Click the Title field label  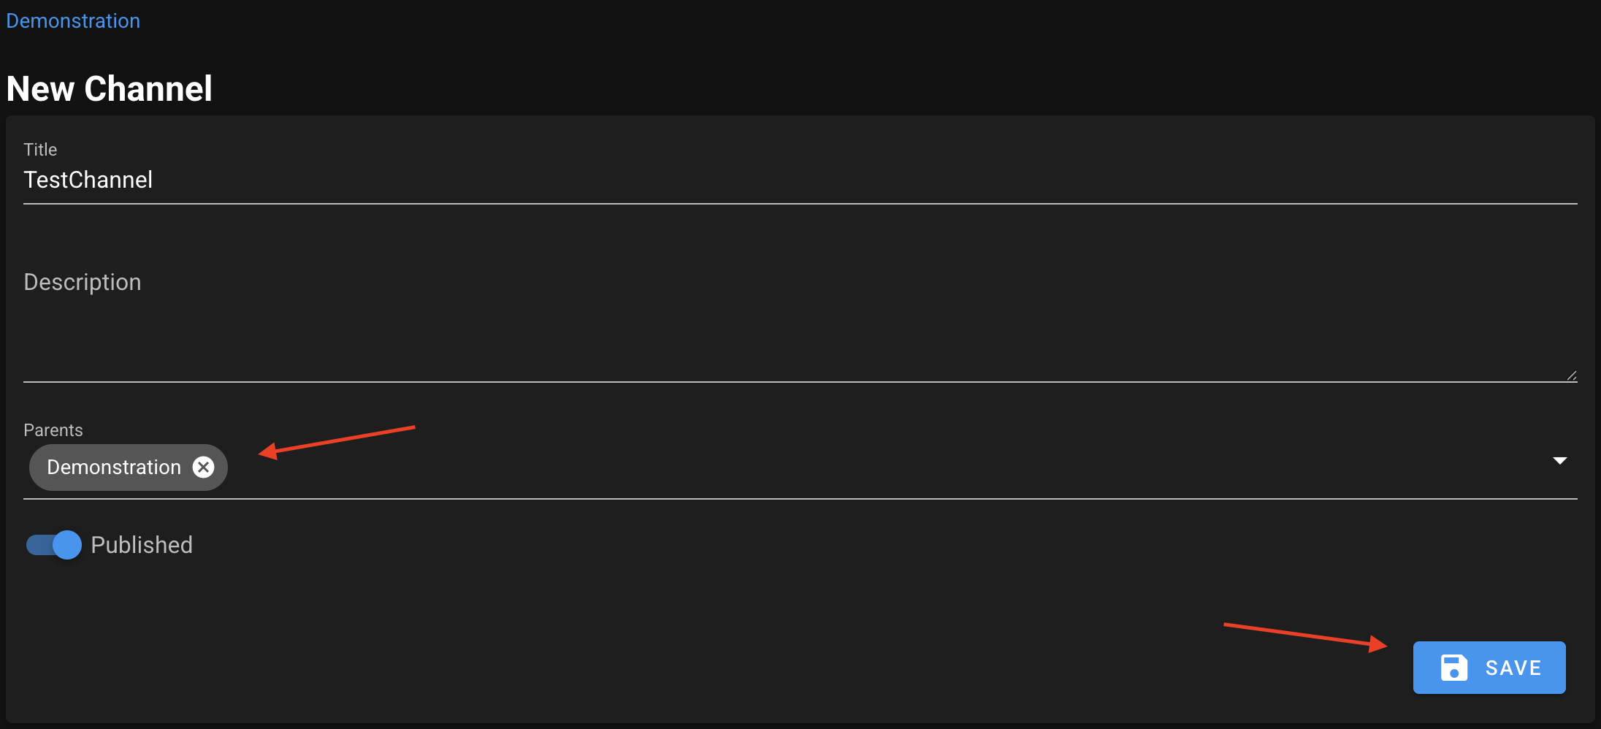[40, 150]
